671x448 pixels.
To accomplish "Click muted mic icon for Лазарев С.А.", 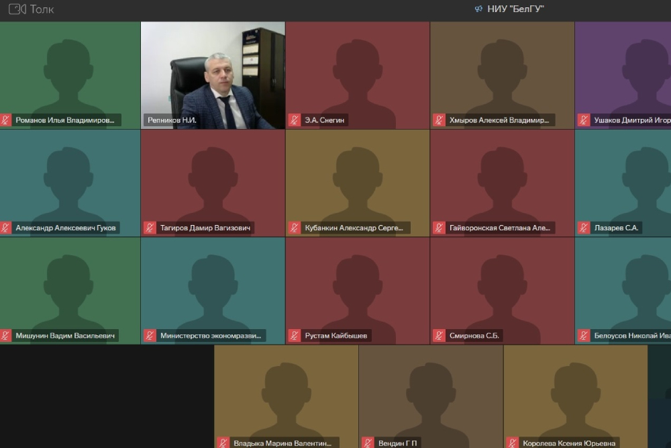I will [x=584, y=228].
